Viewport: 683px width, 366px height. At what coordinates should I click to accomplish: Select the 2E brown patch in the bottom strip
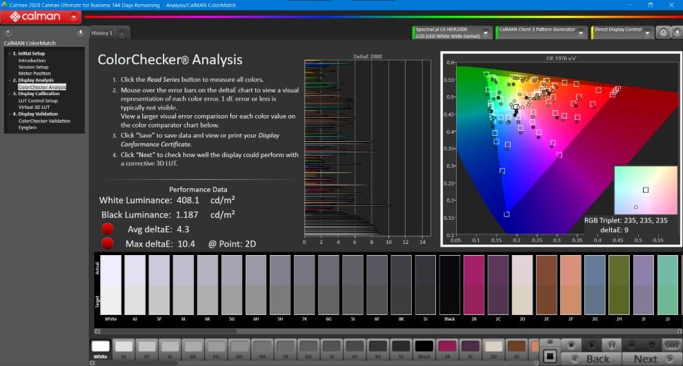(516, 349)
